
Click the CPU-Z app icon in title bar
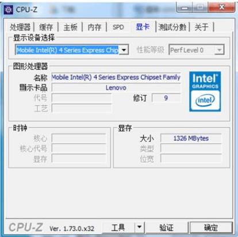point(9,10)
